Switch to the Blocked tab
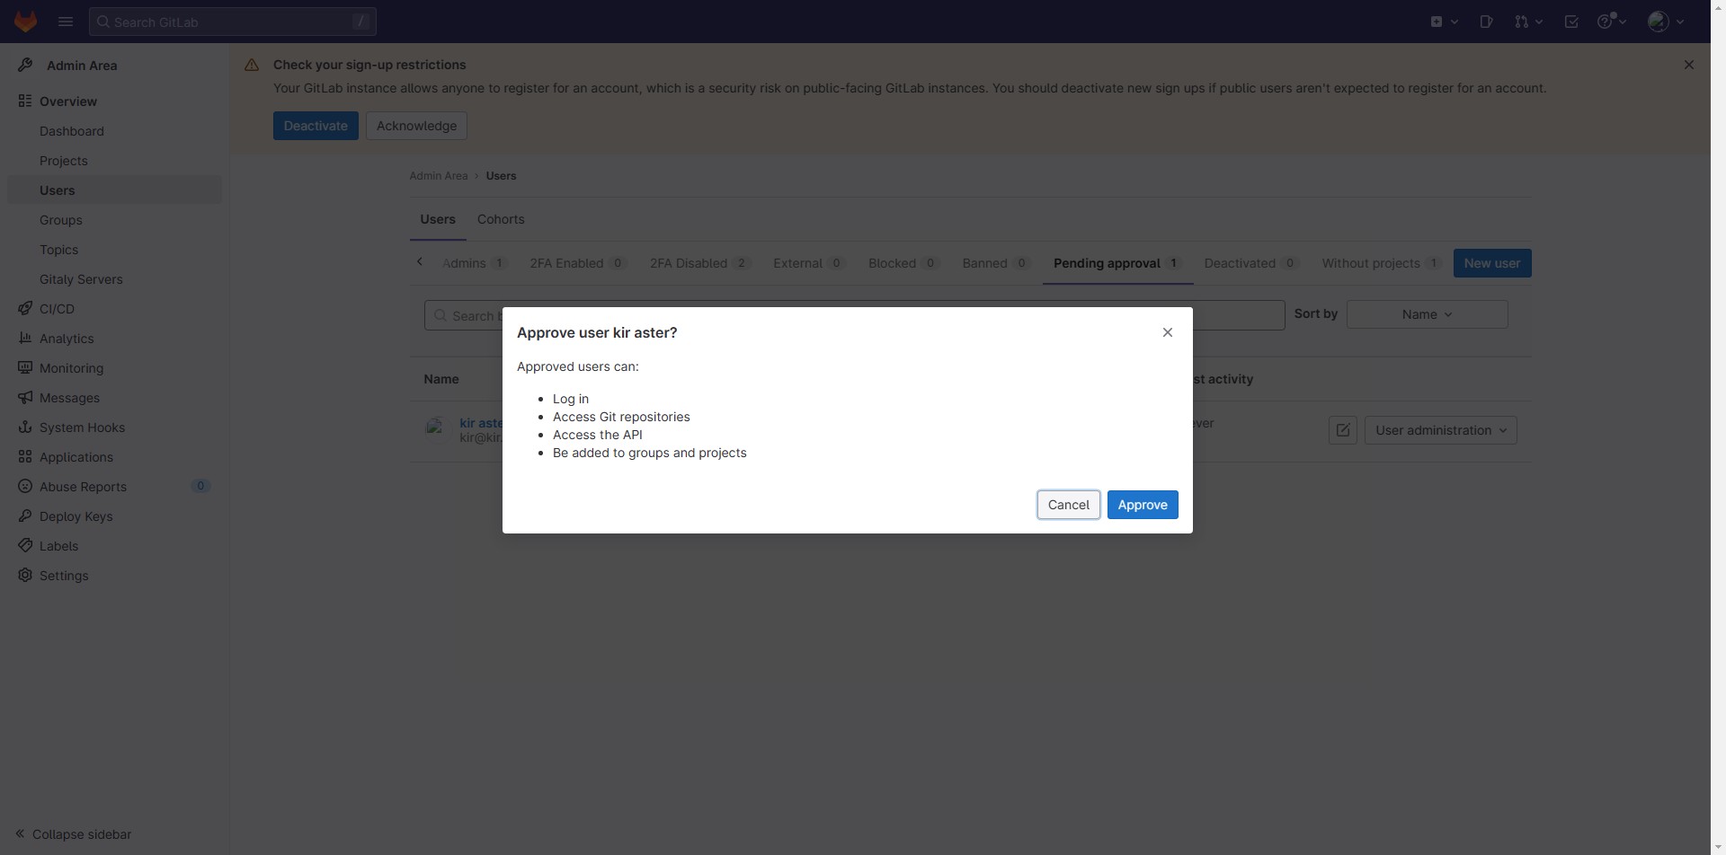1726x855 pixels. [x=903, y=263]
